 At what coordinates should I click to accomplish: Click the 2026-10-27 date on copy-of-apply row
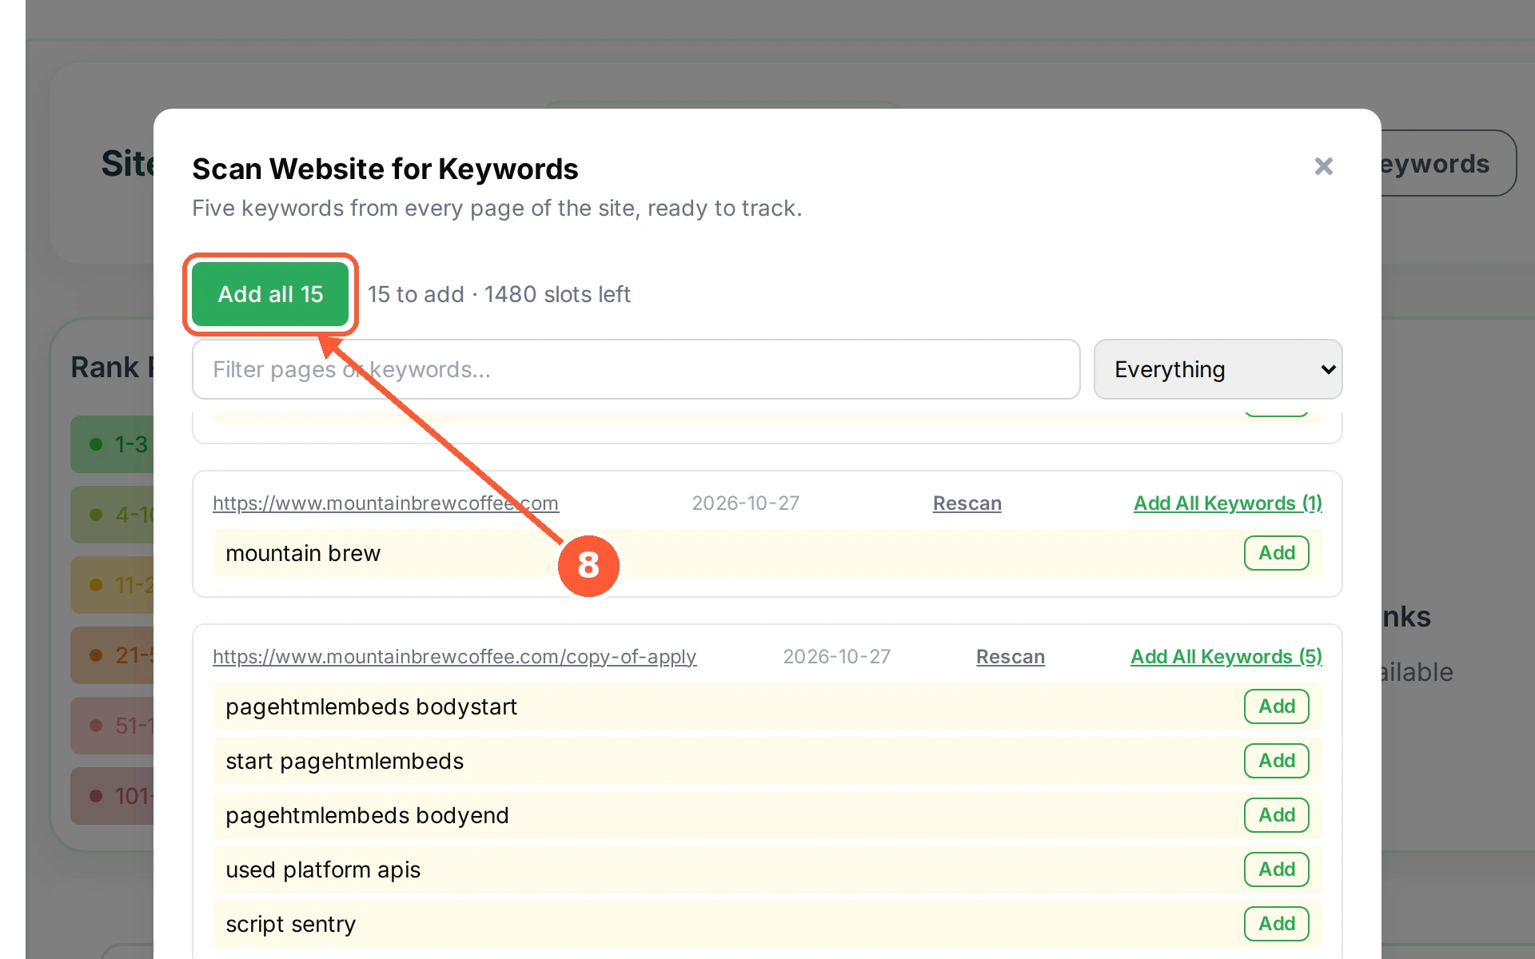[836, 656]
